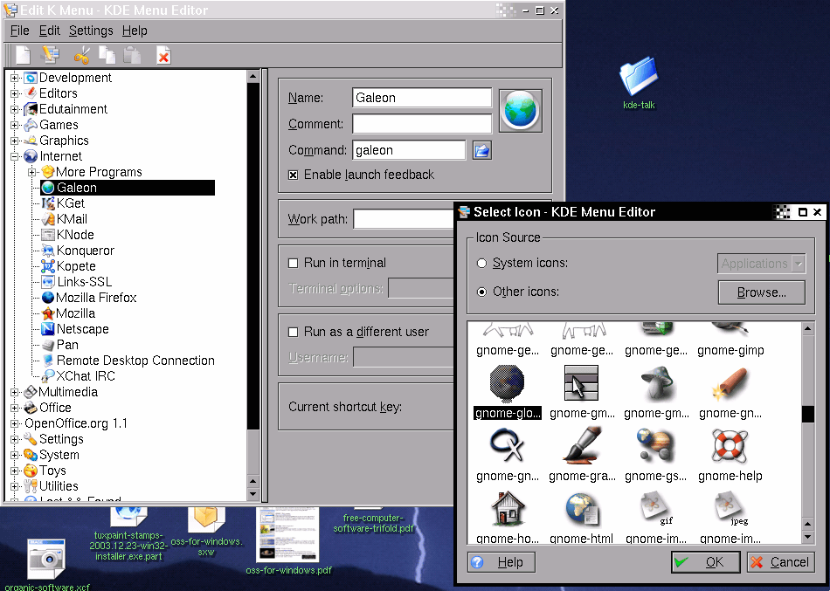
Task: Click the Paste toolbar icon
Action: (132, 55)
